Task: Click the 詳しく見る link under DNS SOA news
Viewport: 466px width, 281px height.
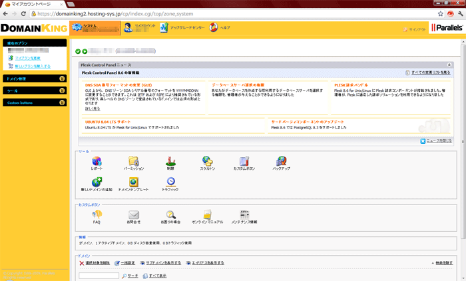Action: pos(93,109)
